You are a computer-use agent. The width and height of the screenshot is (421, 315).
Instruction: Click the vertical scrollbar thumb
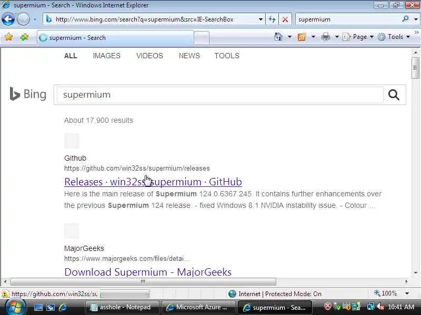[x=415, y=68]
